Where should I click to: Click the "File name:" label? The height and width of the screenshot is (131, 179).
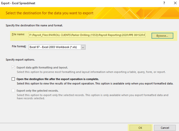(x=18, y=35)
